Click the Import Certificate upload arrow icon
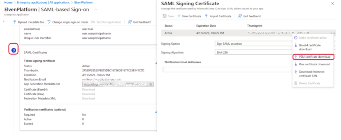The height and width of the screenshot is (140, 341). (x=206, y=16)
